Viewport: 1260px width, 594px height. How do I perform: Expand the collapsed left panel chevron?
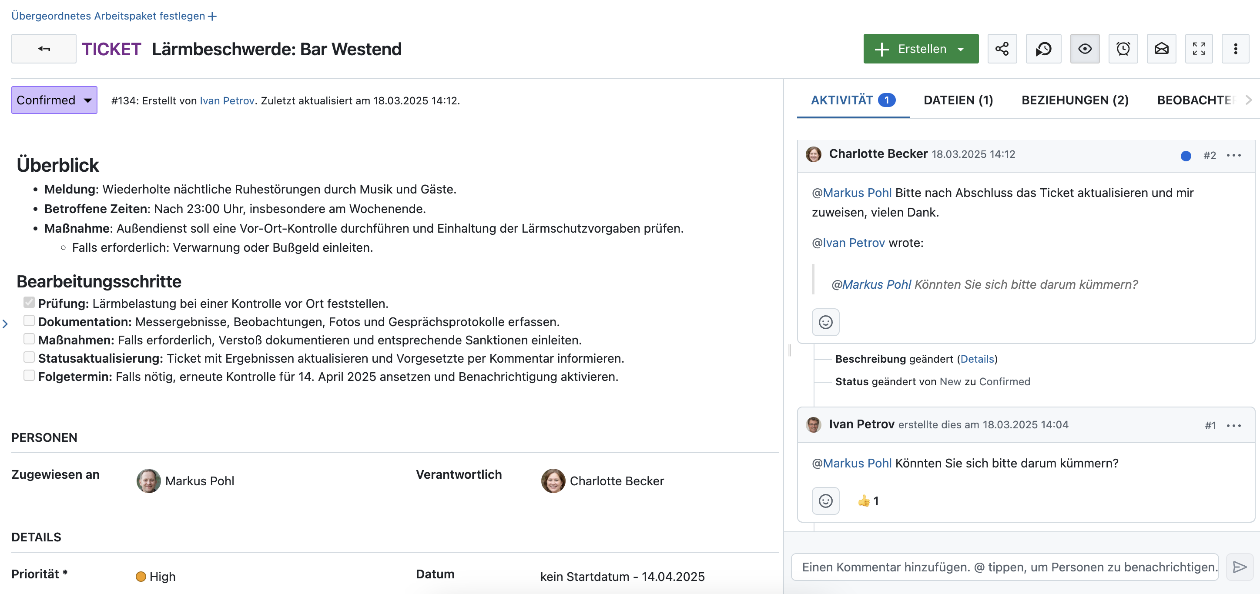[x=6, y=323]
